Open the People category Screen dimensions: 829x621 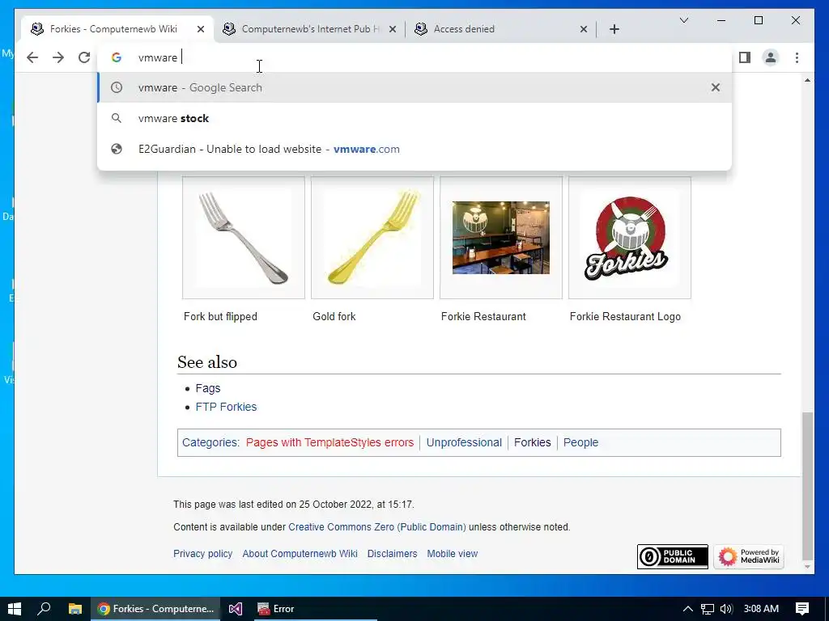(580, 442)
